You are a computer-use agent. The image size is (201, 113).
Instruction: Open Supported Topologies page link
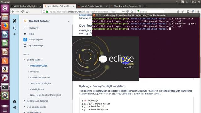[x=41, y=83]
